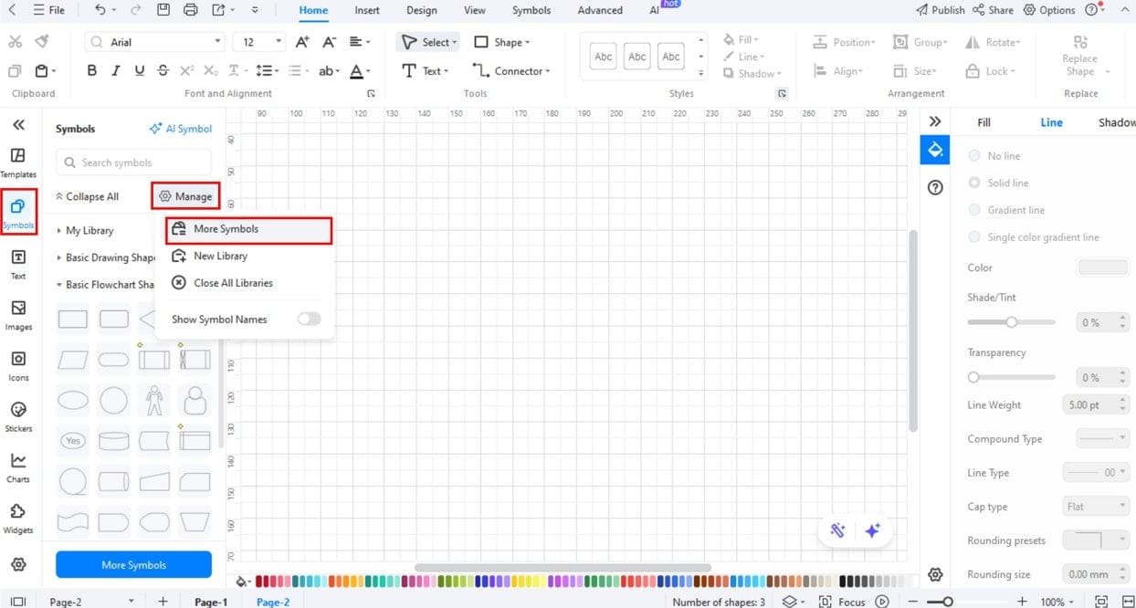Expand the My Library section
The image size is (1136, 608).
(89, 230)
